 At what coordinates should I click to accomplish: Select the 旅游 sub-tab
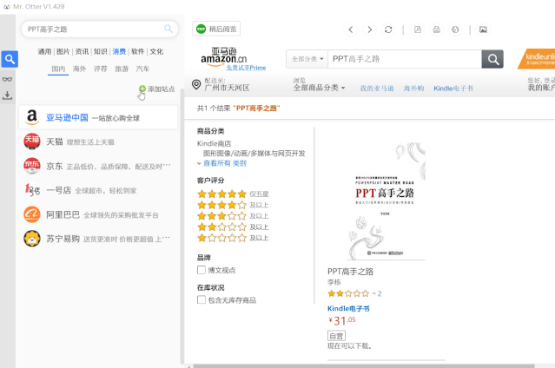coord(122,69)
